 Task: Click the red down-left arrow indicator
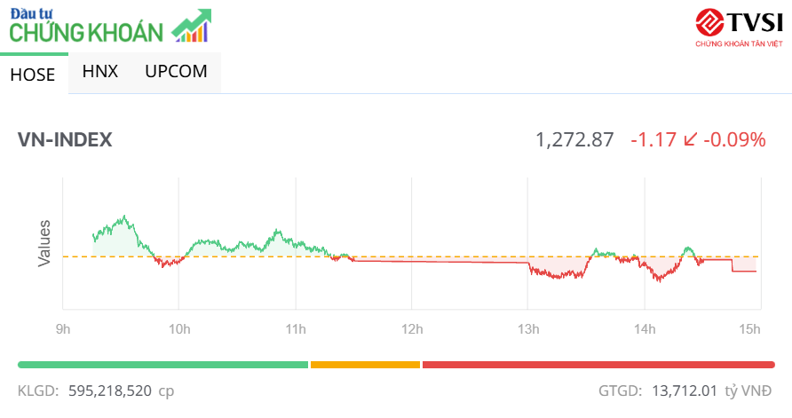690,140
